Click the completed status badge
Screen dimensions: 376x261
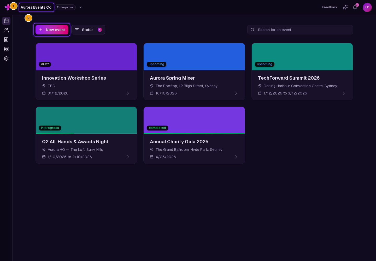click(157, 128)
